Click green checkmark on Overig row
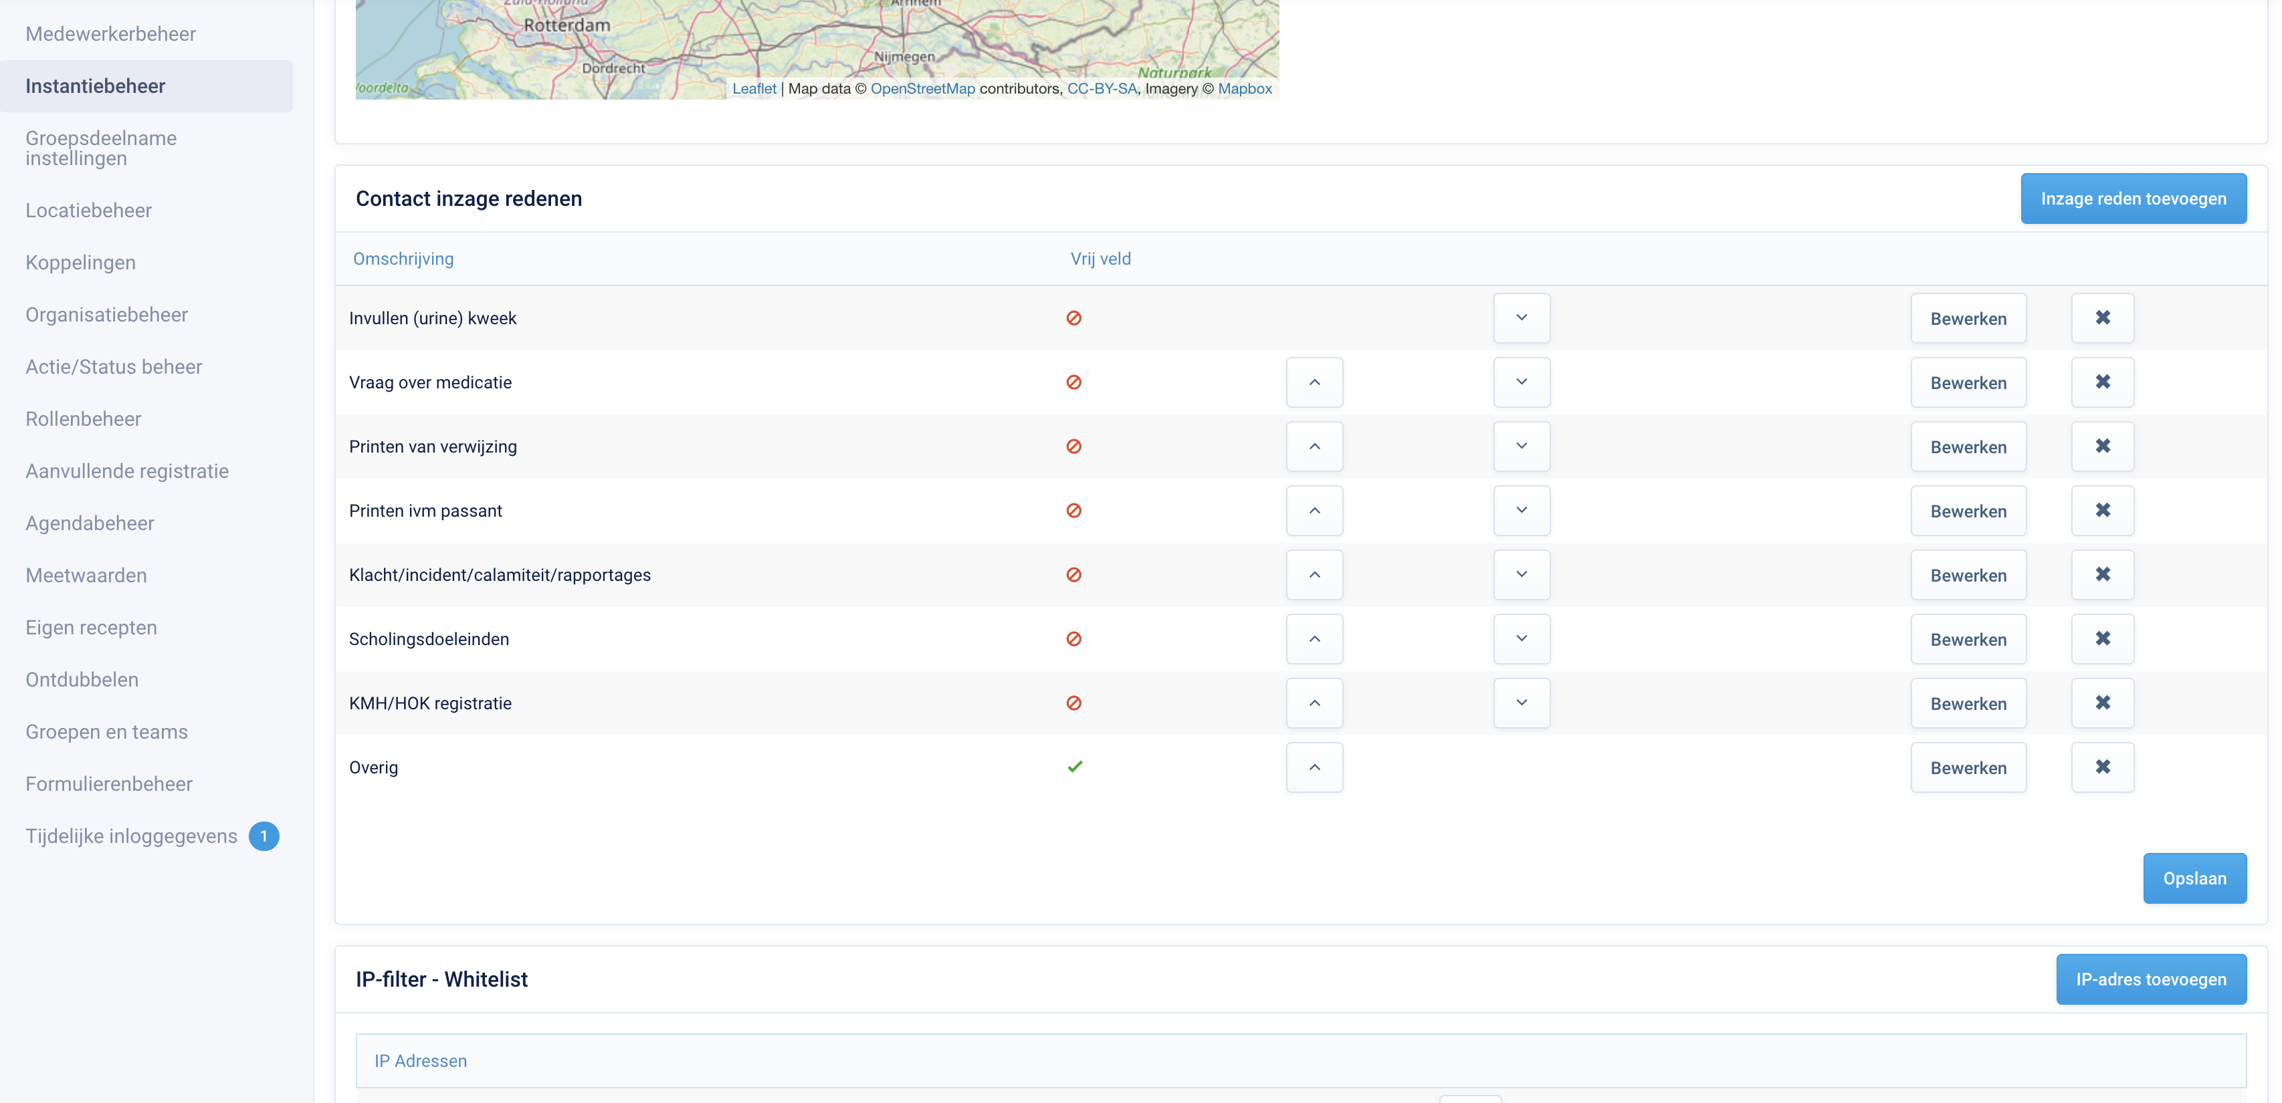This screenshot has height=1103, width=2282. tap(1075, 767)
